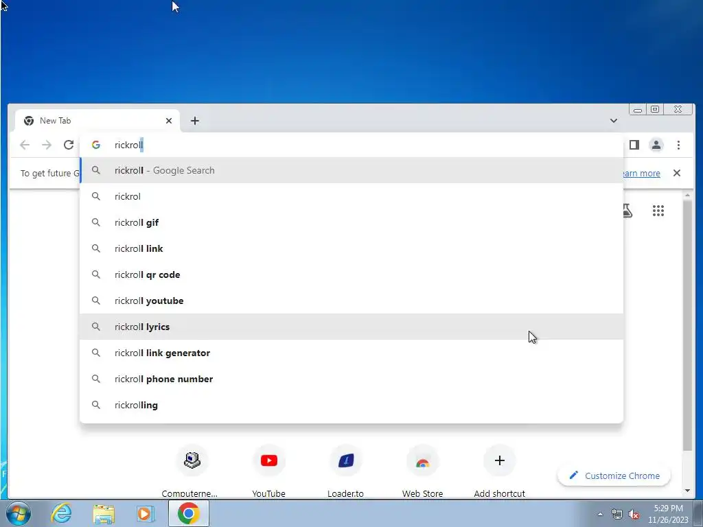Open Windows Media Player from the taskbar
The image size is (703, 527).
click(146, 513)
